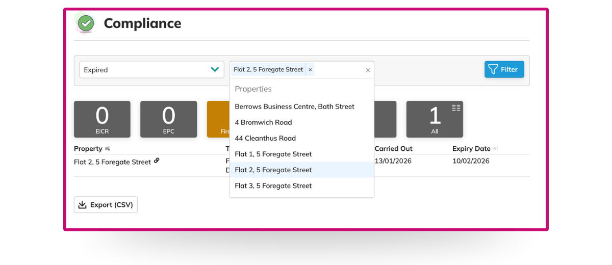Screen dimensions: 612x265
Task: Open the EPC count tile
Action: coord(168,119)
